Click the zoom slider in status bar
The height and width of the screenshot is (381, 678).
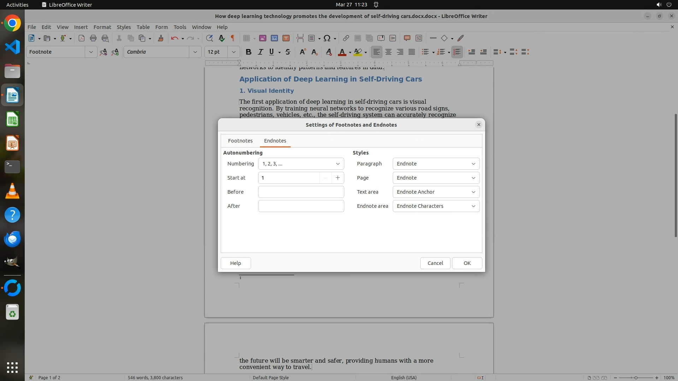tap(636, 377)
